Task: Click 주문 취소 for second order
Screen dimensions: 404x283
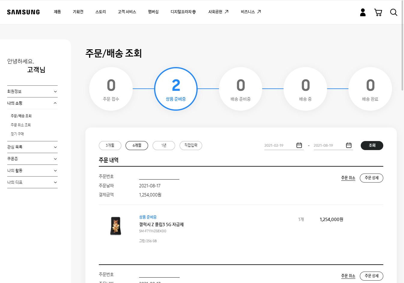Action: [x=348, y=276]
